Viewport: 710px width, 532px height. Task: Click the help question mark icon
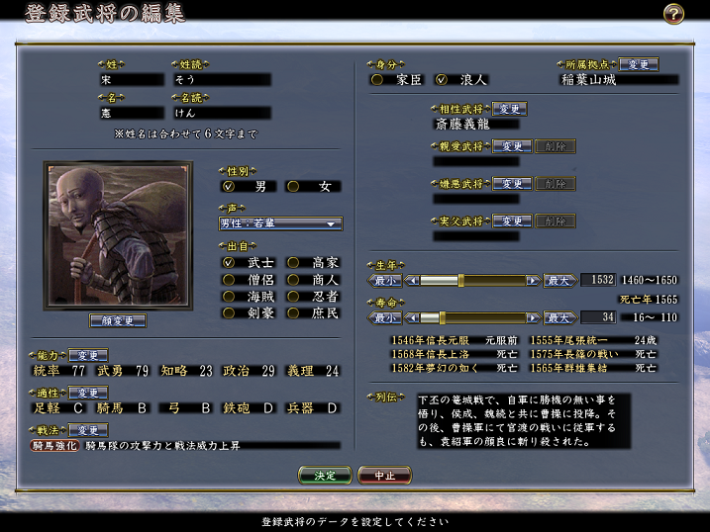click(x=673, y=14)
